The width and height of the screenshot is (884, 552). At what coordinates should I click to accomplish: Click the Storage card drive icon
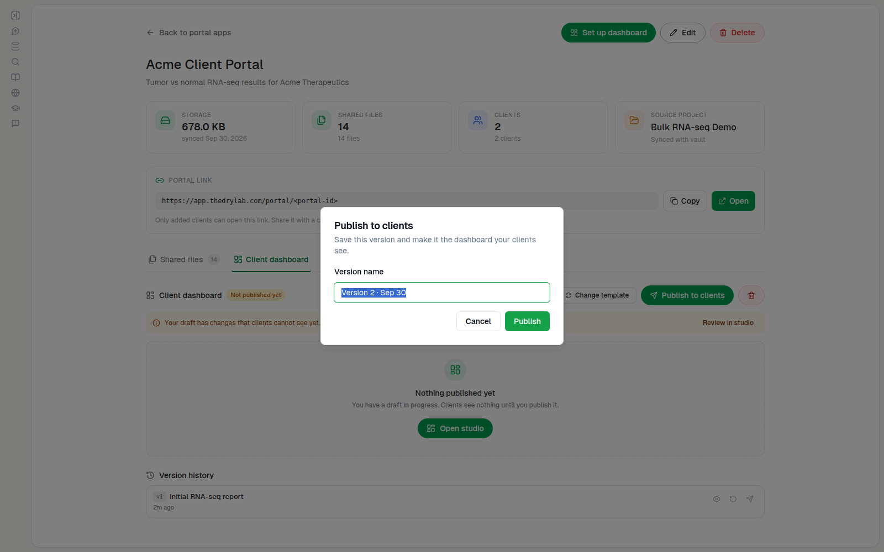[x=165, y=120]
